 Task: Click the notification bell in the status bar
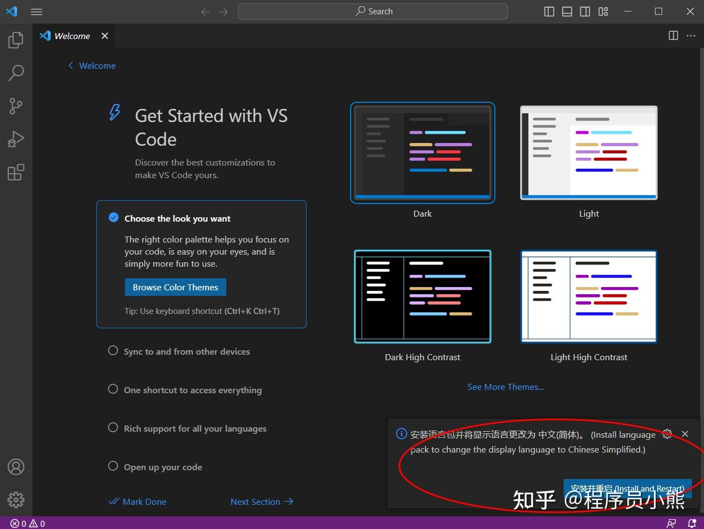(691, 523)
